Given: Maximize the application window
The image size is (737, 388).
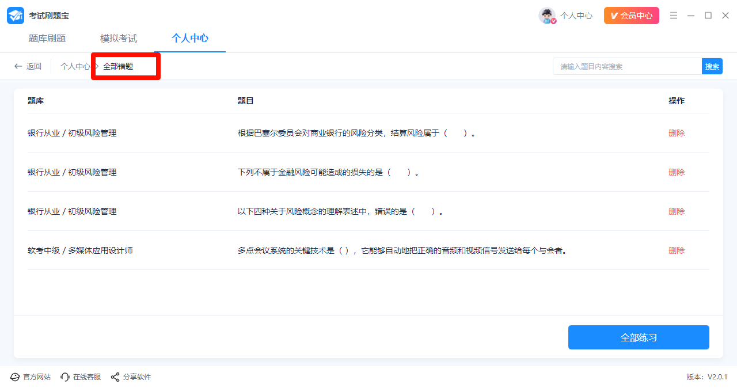Looking at the screenshot, I should tap(708, 16).
